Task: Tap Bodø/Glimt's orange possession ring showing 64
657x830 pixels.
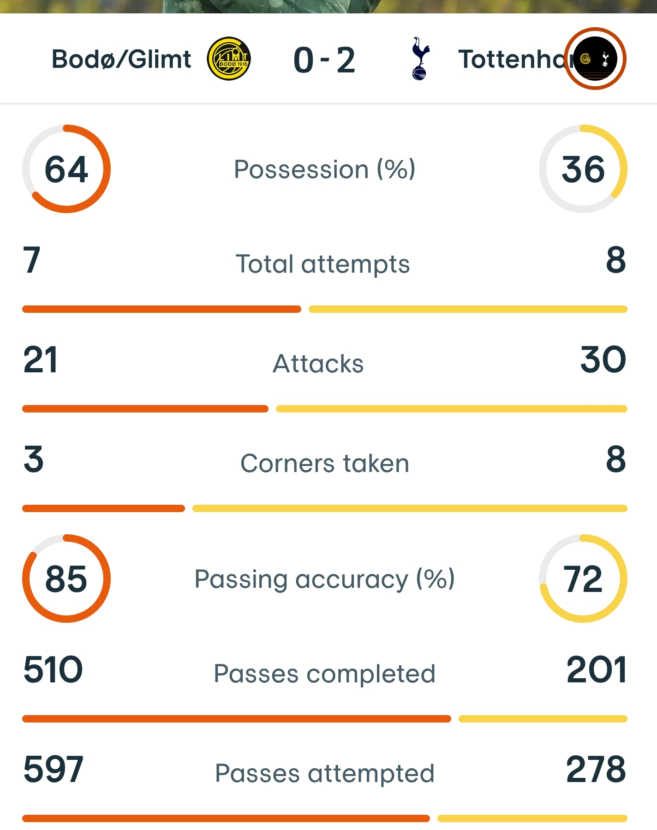Action: (66, 169)
